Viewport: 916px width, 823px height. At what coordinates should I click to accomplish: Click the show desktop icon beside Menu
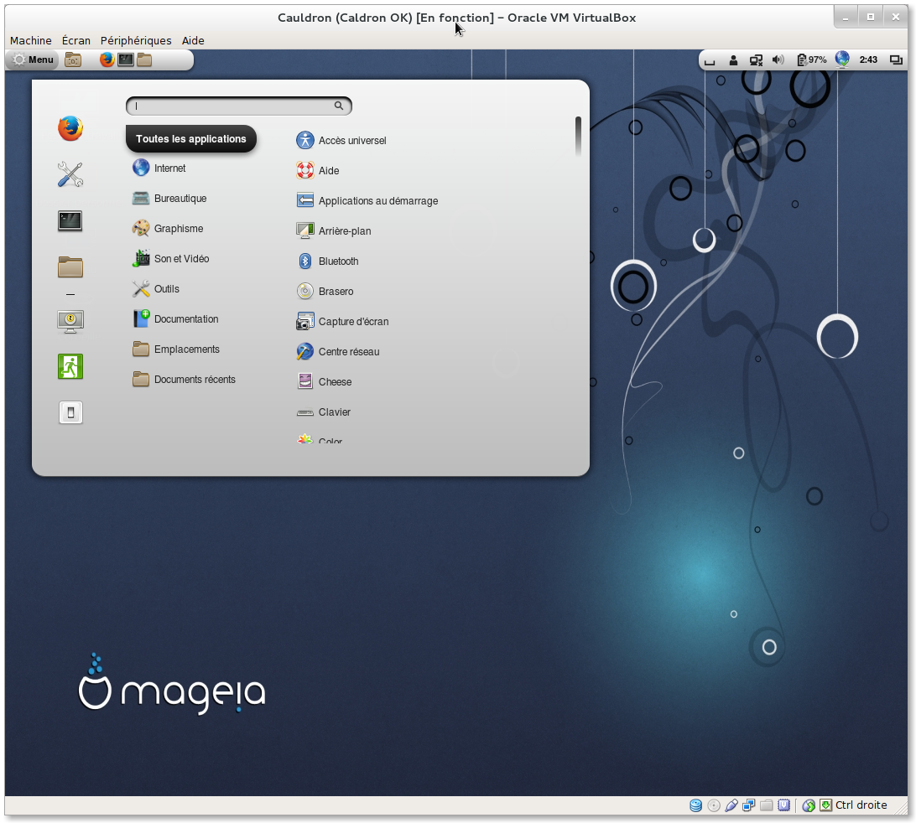pos(73,60)
